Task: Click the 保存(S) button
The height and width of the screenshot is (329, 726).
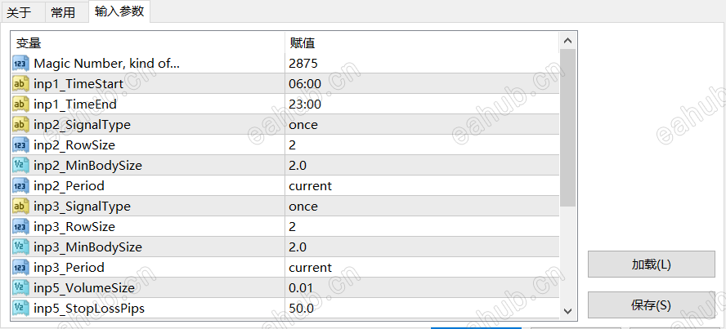Action: click(652, 305)
